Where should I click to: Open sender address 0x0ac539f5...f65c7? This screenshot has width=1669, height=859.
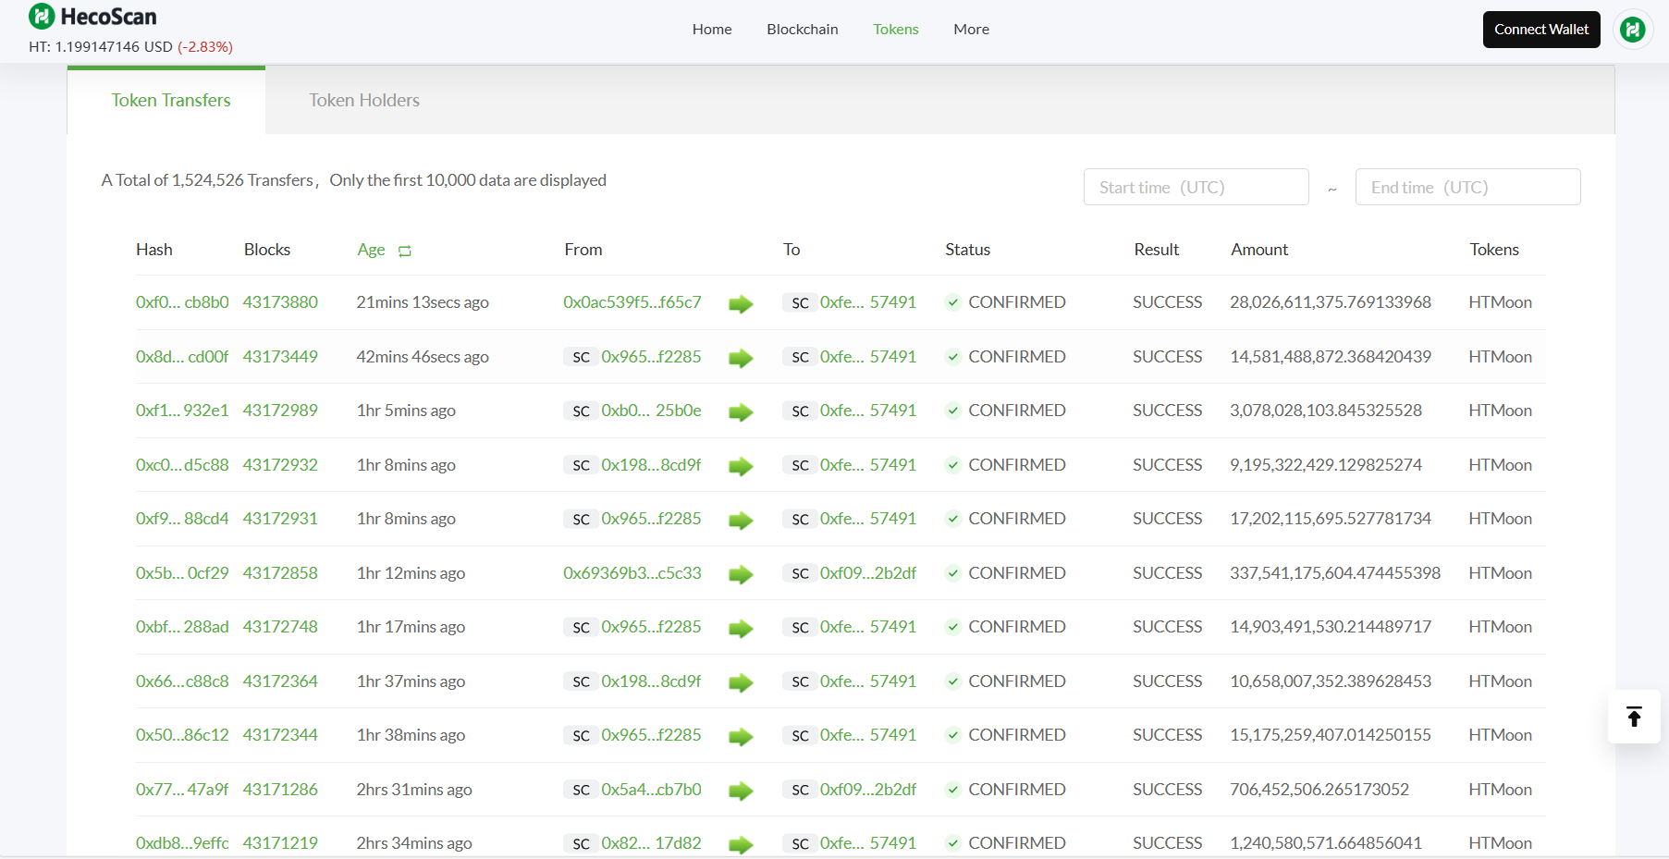click(632, 302)
